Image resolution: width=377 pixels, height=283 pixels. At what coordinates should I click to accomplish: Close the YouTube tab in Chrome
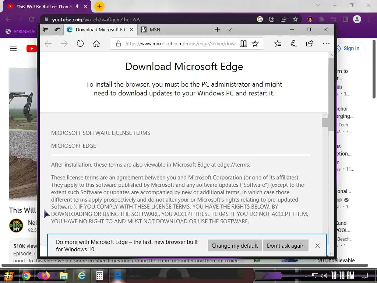pos(85,6)
